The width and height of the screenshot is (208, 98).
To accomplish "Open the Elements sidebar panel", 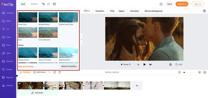I will point(7,61).
